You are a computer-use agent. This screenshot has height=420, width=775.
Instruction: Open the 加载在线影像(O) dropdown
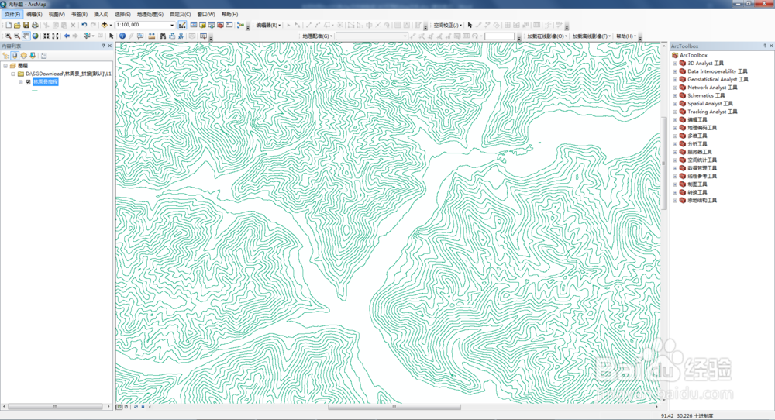pos(547,36)
